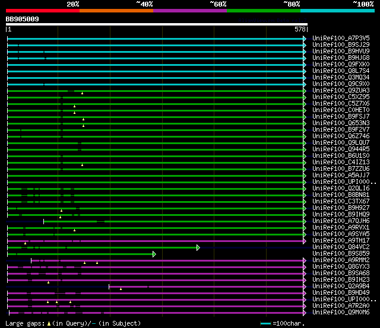
Task: Select the UniRef100_A9SYA5 label
Action: pyautogui.click(x=341, y=234)
